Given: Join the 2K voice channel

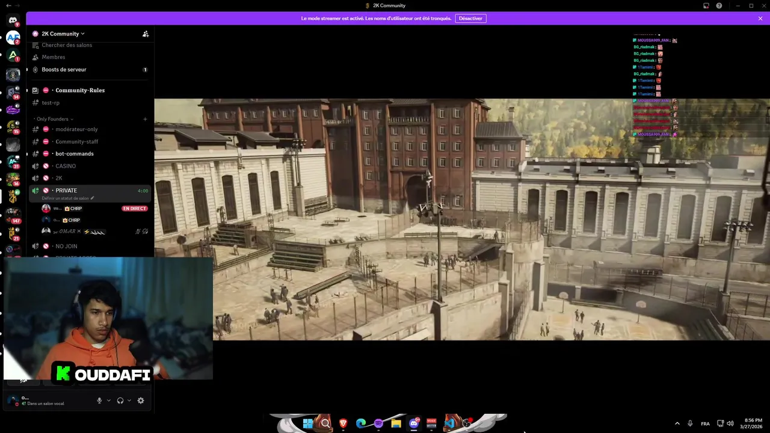Looking at the screenshot, I should (x=89, y=178).
